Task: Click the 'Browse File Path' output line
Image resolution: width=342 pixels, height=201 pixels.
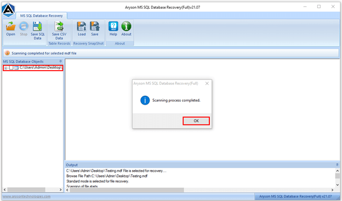Action: pyautogui.click(x=107, y=176)
